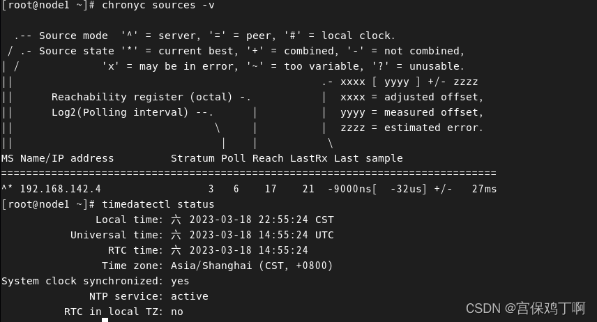Click the System clock synchronized yes value
This screenshot has width=597, height=322.
[x=180, y=281]
